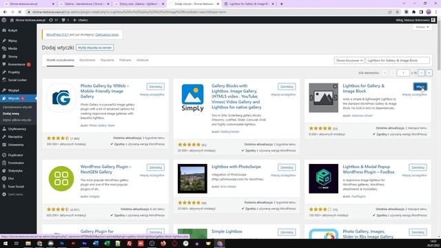The width and height of the screenshot is (441, 248).
Task: Open Chrome from the Windows taskbar
Action: point(39,243)
